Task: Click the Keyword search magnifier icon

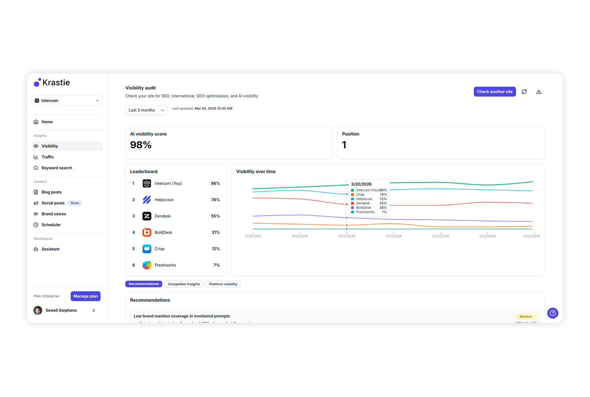Action: pos(36,168)
